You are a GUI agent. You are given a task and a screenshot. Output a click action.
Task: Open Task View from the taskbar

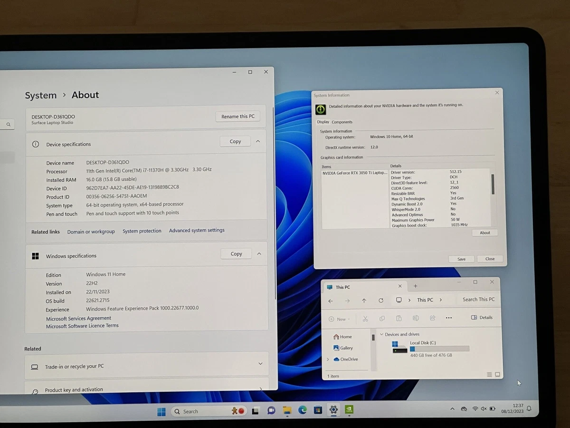coord(256,410)
